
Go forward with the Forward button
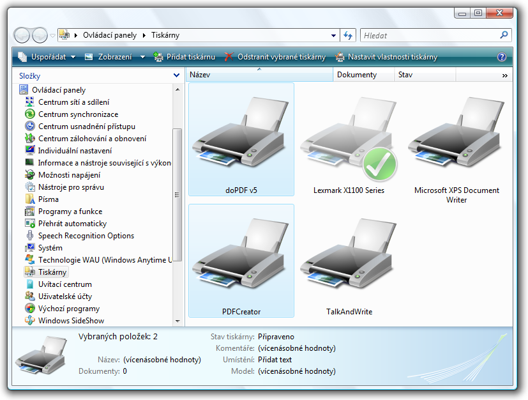(40, 35)
